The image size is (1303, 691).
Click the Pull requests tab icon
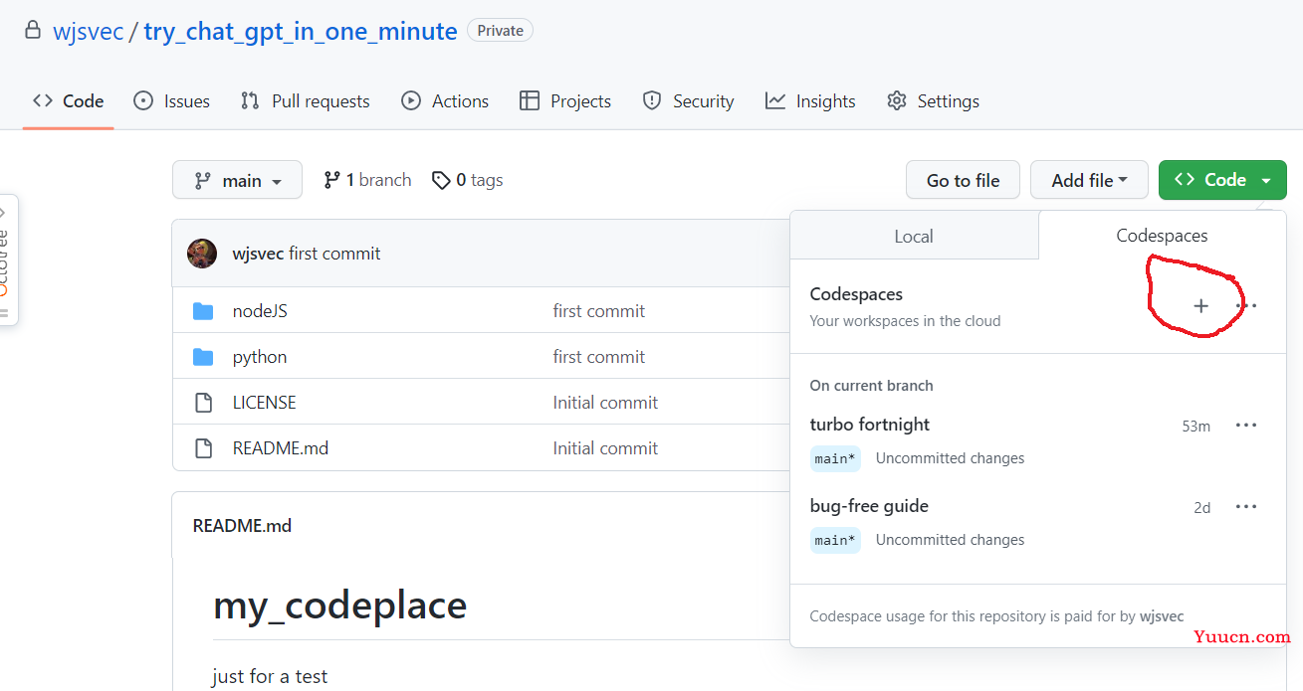pyautogui.click(x=250, y=100)
